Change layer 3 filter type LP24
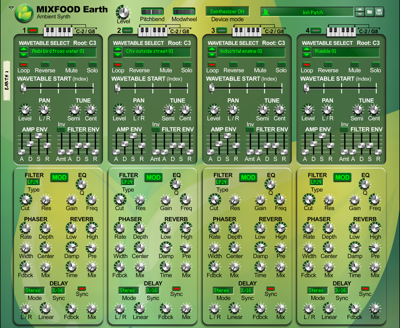 221,182
